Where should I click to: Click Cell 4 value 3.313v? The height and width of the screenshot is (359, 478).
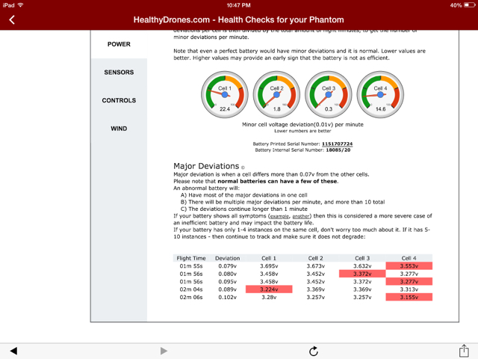409,289
